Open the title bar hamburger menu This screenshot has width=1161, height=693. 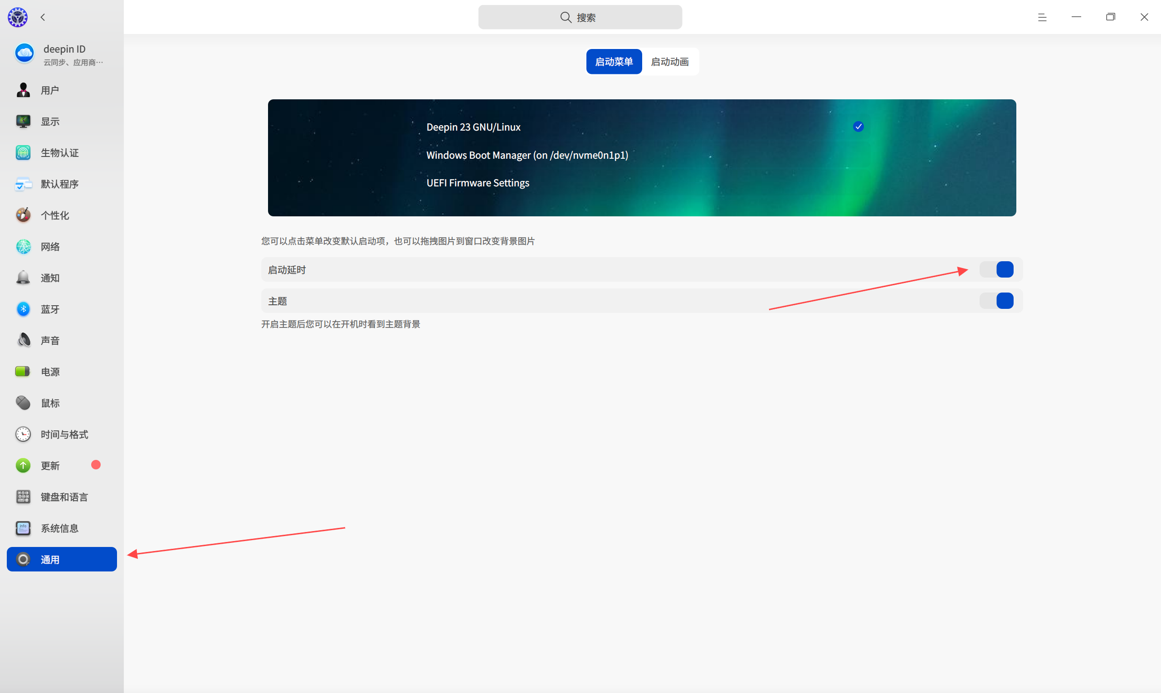[1042, 17]
